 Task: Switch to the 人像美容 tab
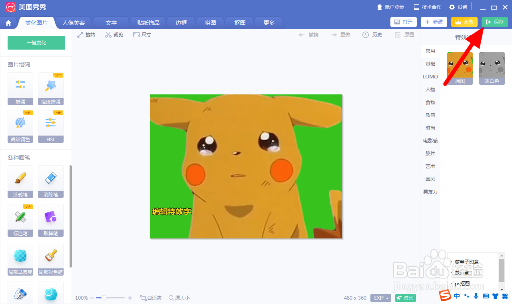pos(74,23)
